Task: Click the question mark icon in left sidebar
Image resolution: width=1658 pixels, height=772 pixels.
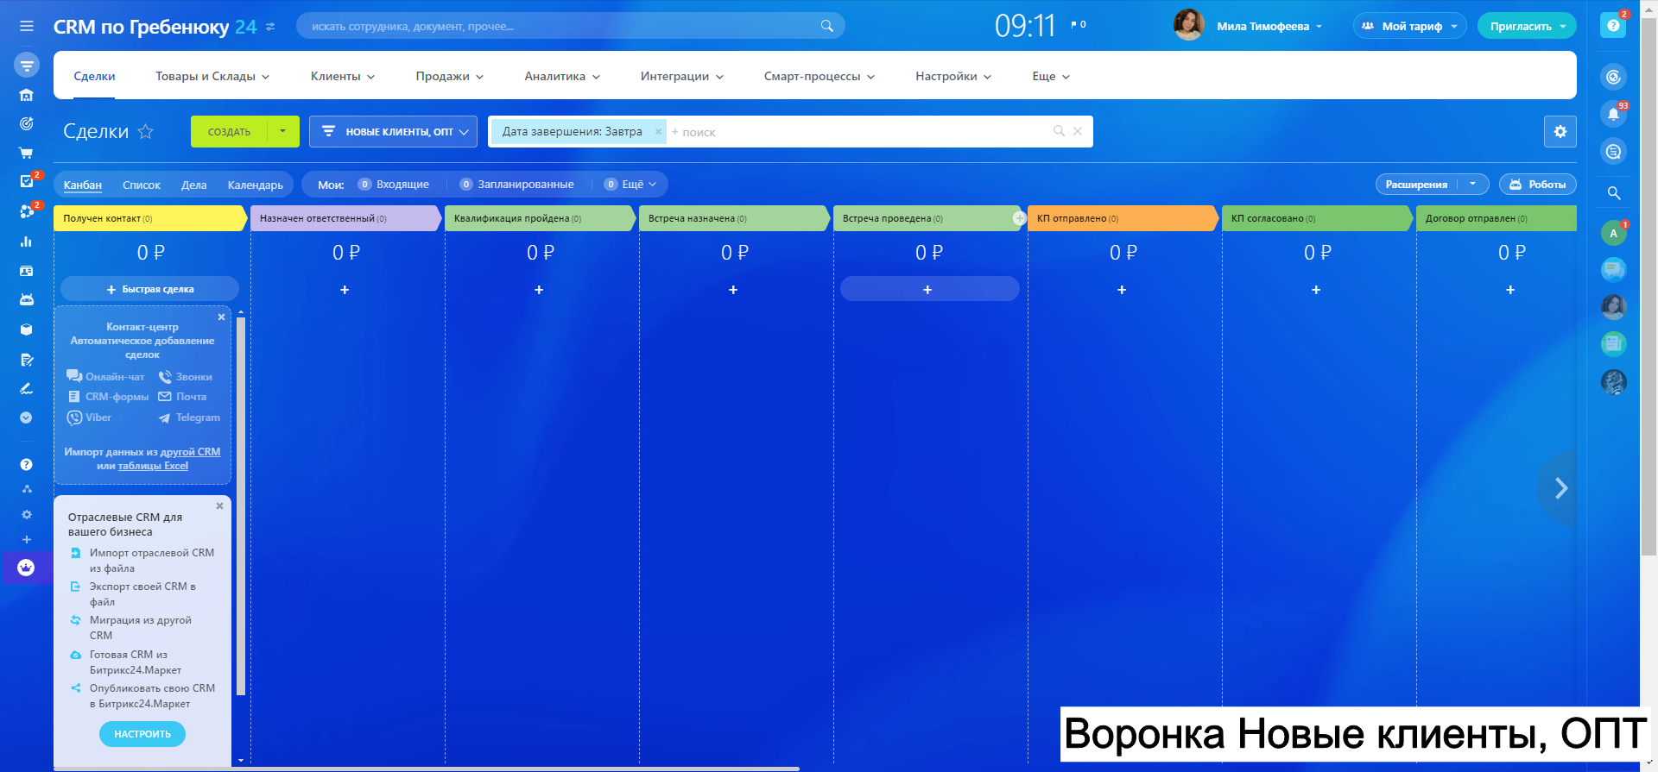Action: click(27, 464)
